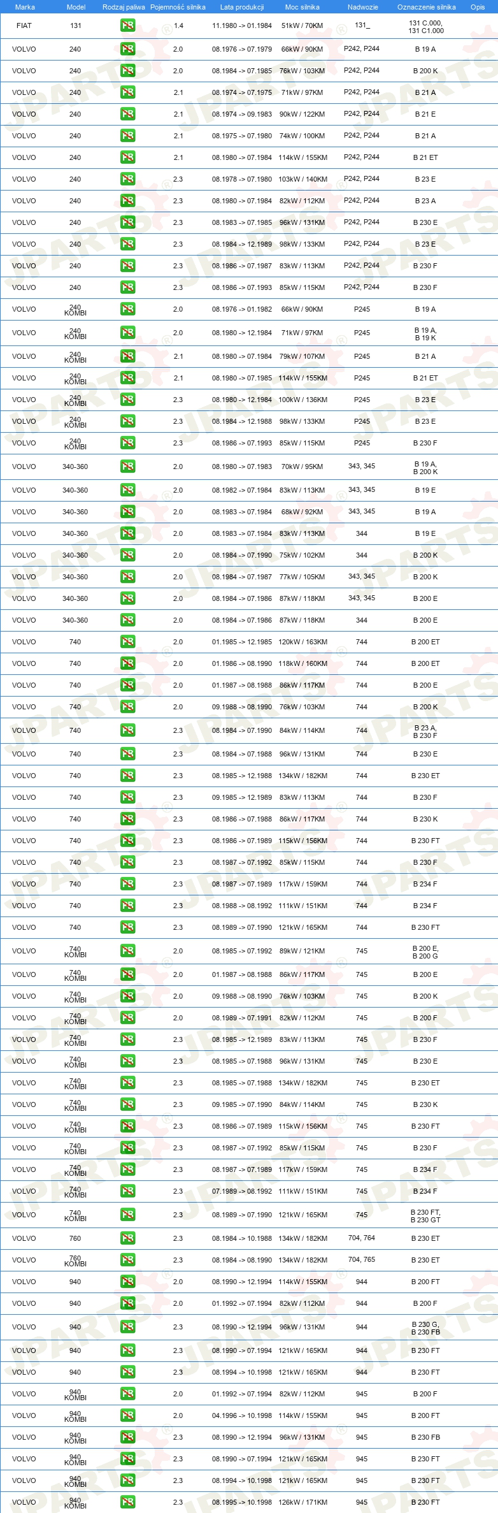Image resolution: width=498 pixels, height=1513 pixels.
Task: Select the FIAT brand cell
Action: [x=24, y=26]
